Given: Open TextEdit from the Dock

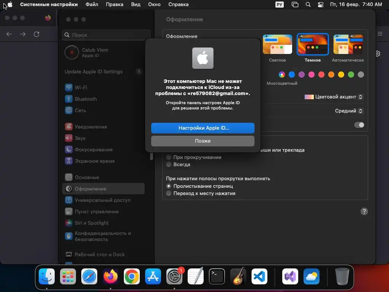Looking at the screenshot, I should pyautogui.click(x=196, y=276).
